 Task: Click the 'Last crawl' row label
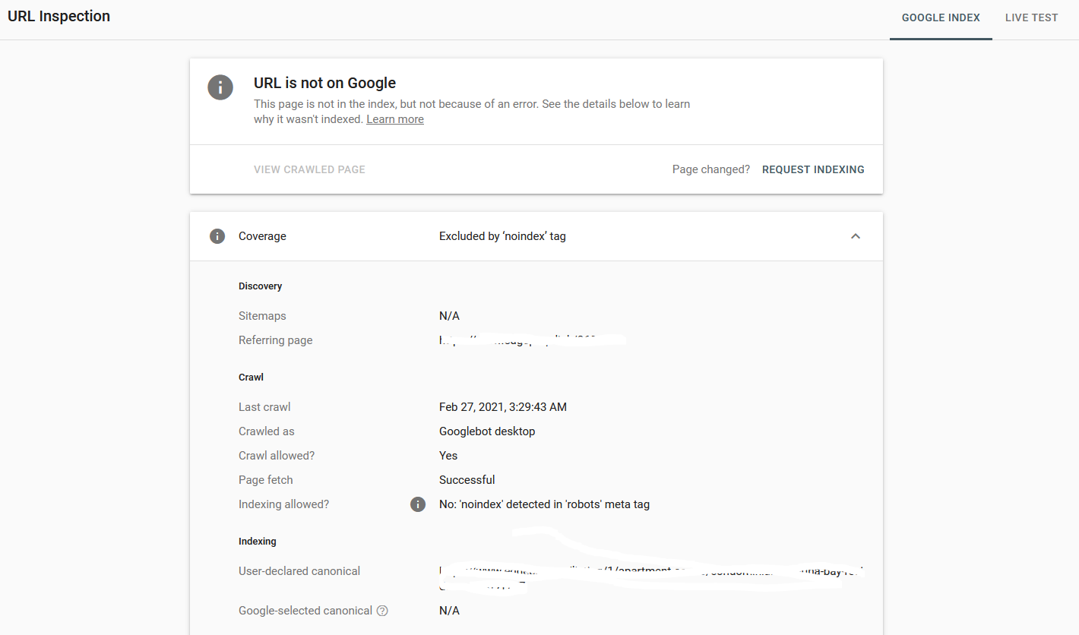coord(264,407)
